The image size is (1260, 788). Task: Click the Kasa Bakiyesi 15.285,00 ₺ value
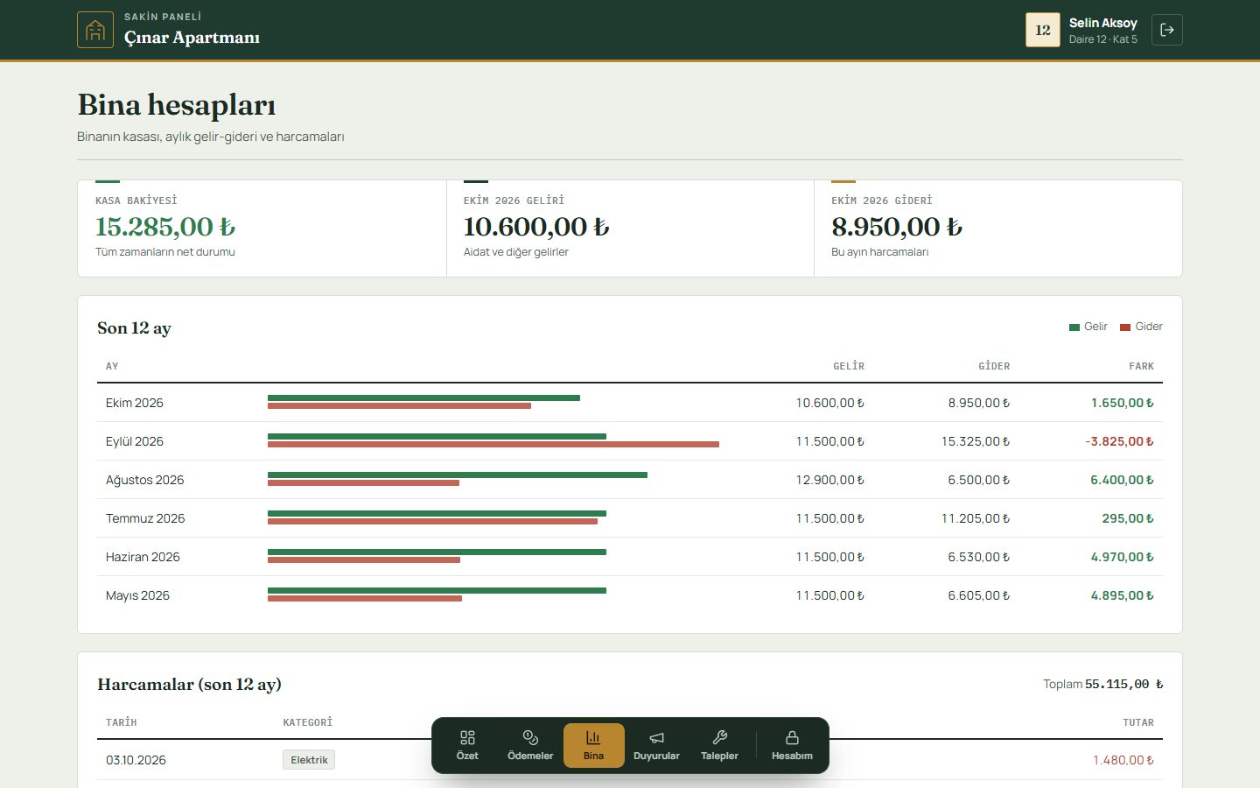[x=165, y=227]
